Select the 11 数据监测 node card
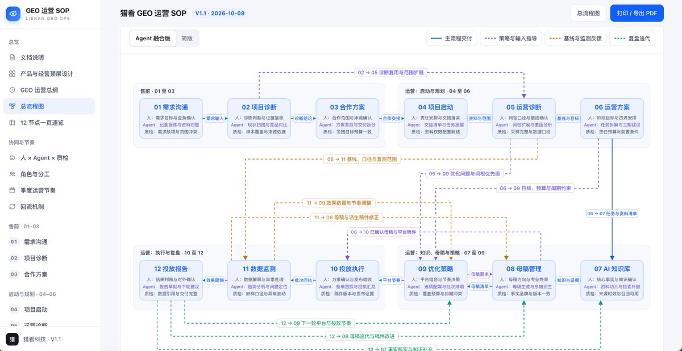The height and width of the screenshot is (351, 682). coord(259,279)
